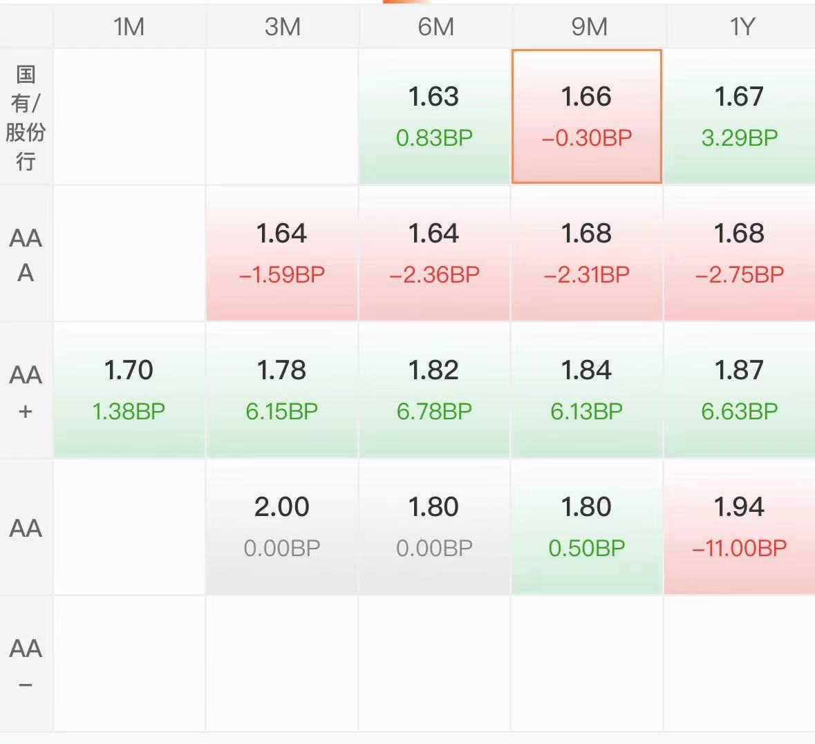Select the 国有/股份行 6M cell showing 1.63
The image size is (815, 744).
tap(434, 116)
